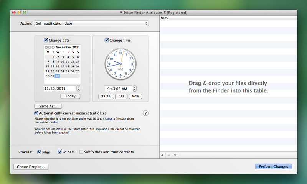Click the :00:00 reset button

click(106, 96)
